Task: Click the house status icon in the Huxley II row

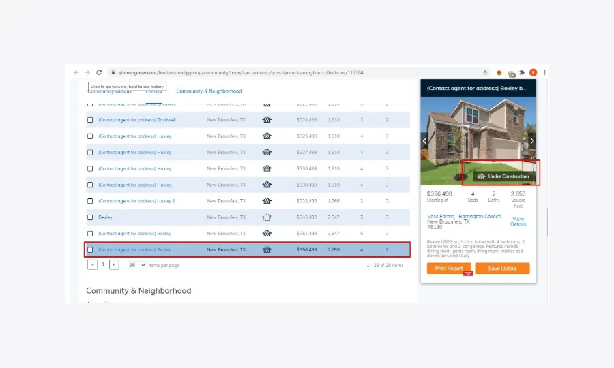Action: point(267,201)
